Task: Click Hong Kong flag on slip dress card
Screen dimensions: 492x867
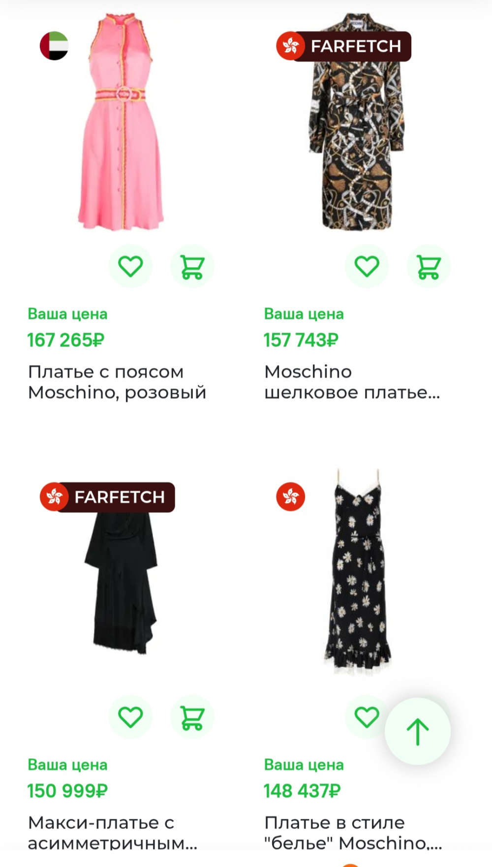Action: click(290, 497)
